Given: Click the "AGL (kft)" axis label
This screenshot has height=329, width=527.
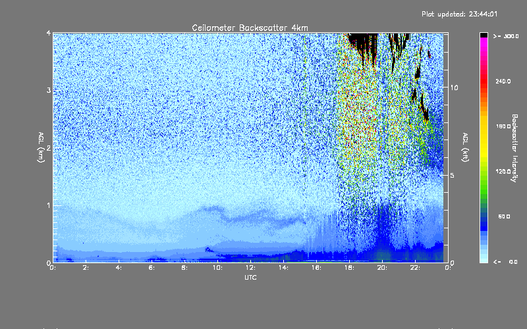Looking at the screenshot, I should [465, 147].
